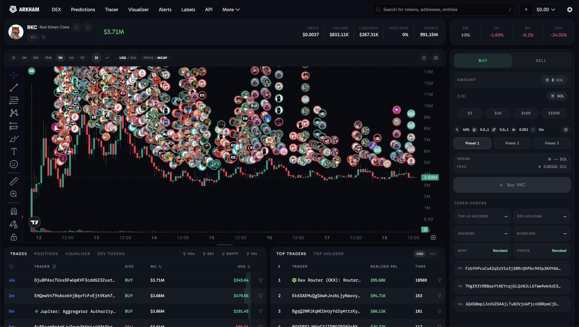
Task: Click the Buy RKC button
Action: (x=512, y=184)
